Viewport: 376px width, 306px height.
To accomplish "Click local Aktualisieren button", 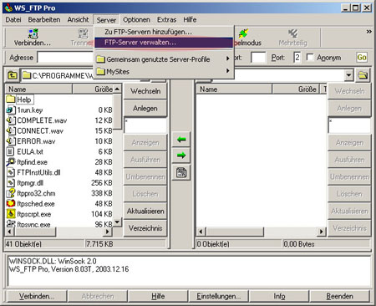I will 145,211.
